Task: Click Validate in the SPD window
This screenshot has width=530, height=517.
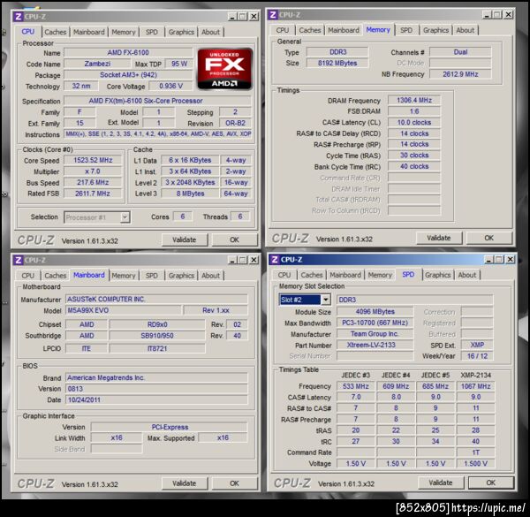Action: click(x=441, y=483)
